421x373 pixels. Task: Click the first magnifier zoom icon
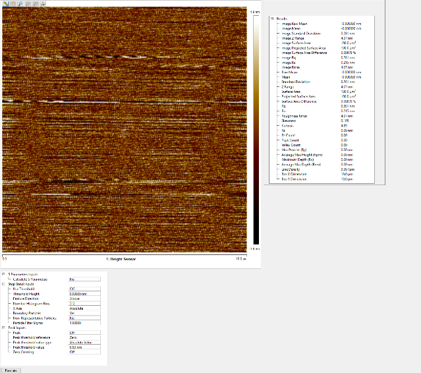(20, 4)
